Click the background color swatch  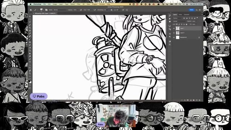[x=30, y=82]
